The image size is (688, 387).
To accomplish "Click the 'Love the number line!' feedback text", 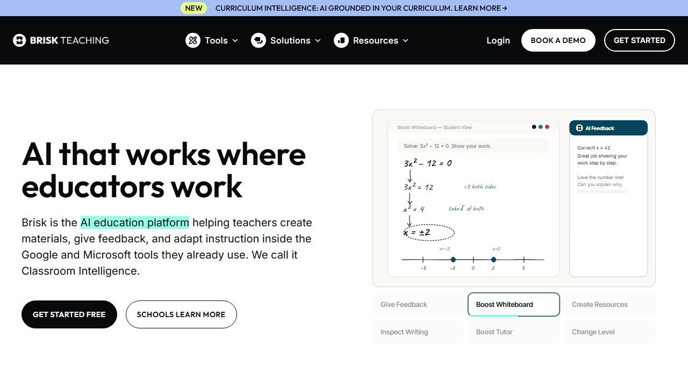I will pyautogui.click(x=600, y=177).
